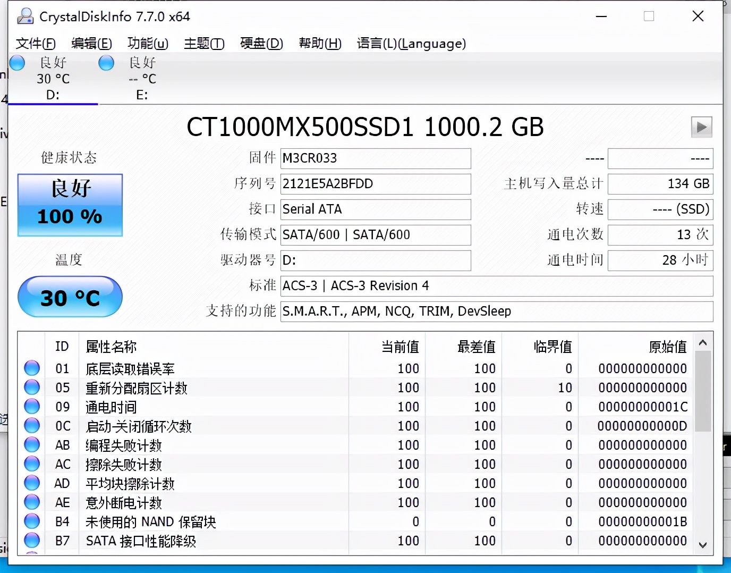
Task: Click the play arrow button near drive name
Action: 701,127
